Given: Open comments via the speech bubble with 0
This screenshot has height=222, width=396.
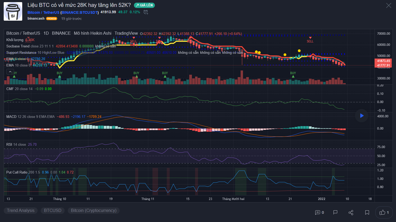Looking at the screenshot, I should click(x=319, y=212).
